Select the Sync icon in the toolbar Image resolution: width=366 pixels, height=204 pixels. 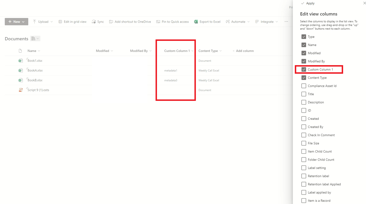(94, 21)
